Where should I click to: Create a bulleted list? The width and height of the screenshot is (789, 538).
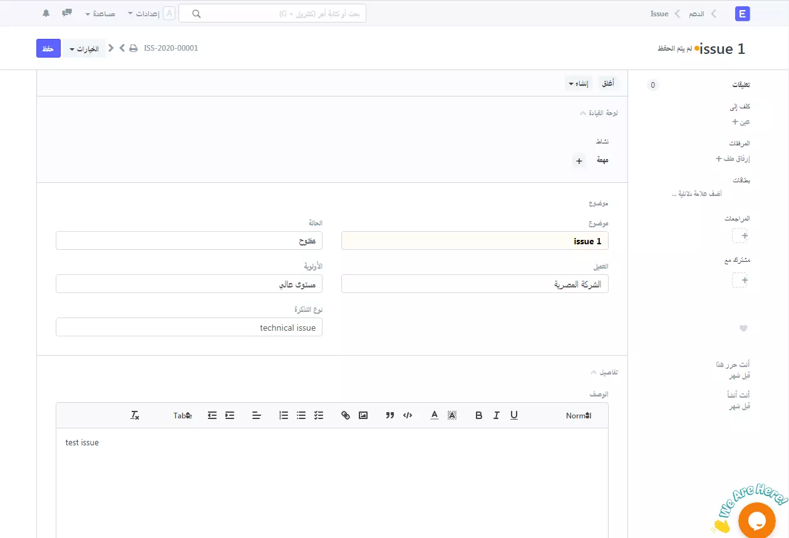click(301, 415)
